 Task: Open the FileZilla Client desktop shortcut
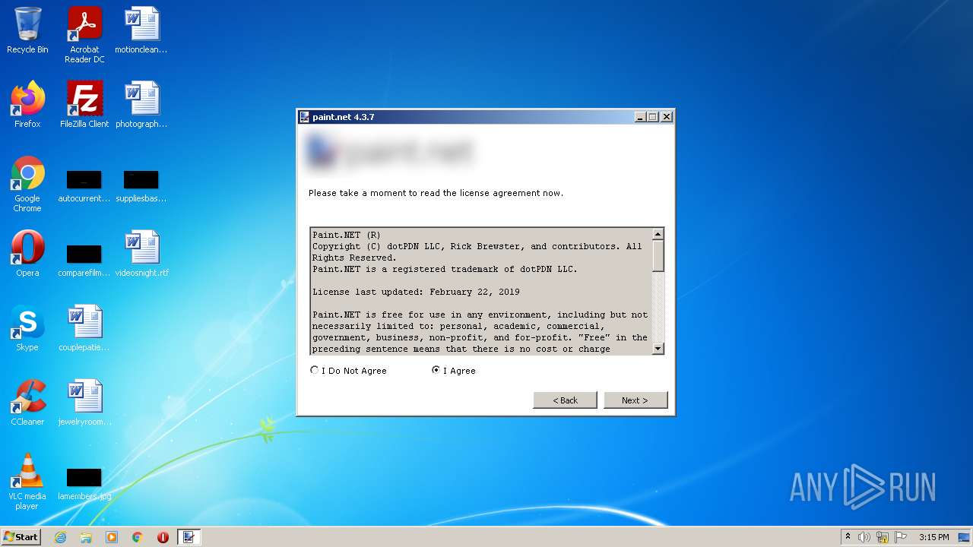point(84,105)
